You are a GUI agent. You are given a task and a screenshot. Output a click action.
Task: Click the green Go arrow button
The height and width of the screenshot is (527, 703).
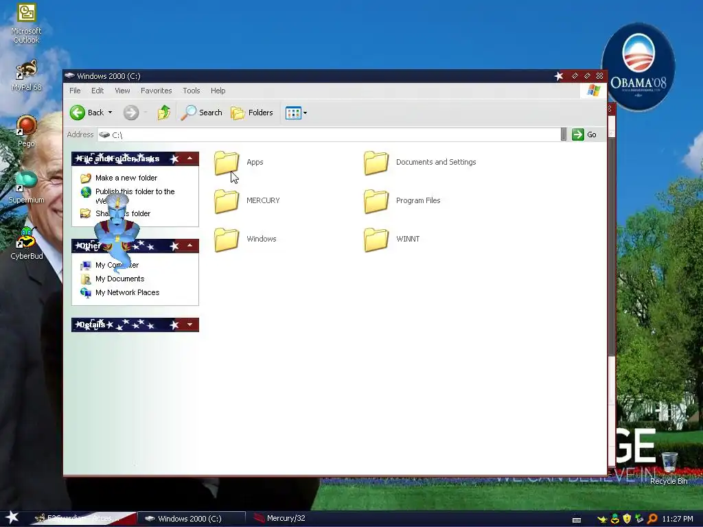(x=578, y=134)
